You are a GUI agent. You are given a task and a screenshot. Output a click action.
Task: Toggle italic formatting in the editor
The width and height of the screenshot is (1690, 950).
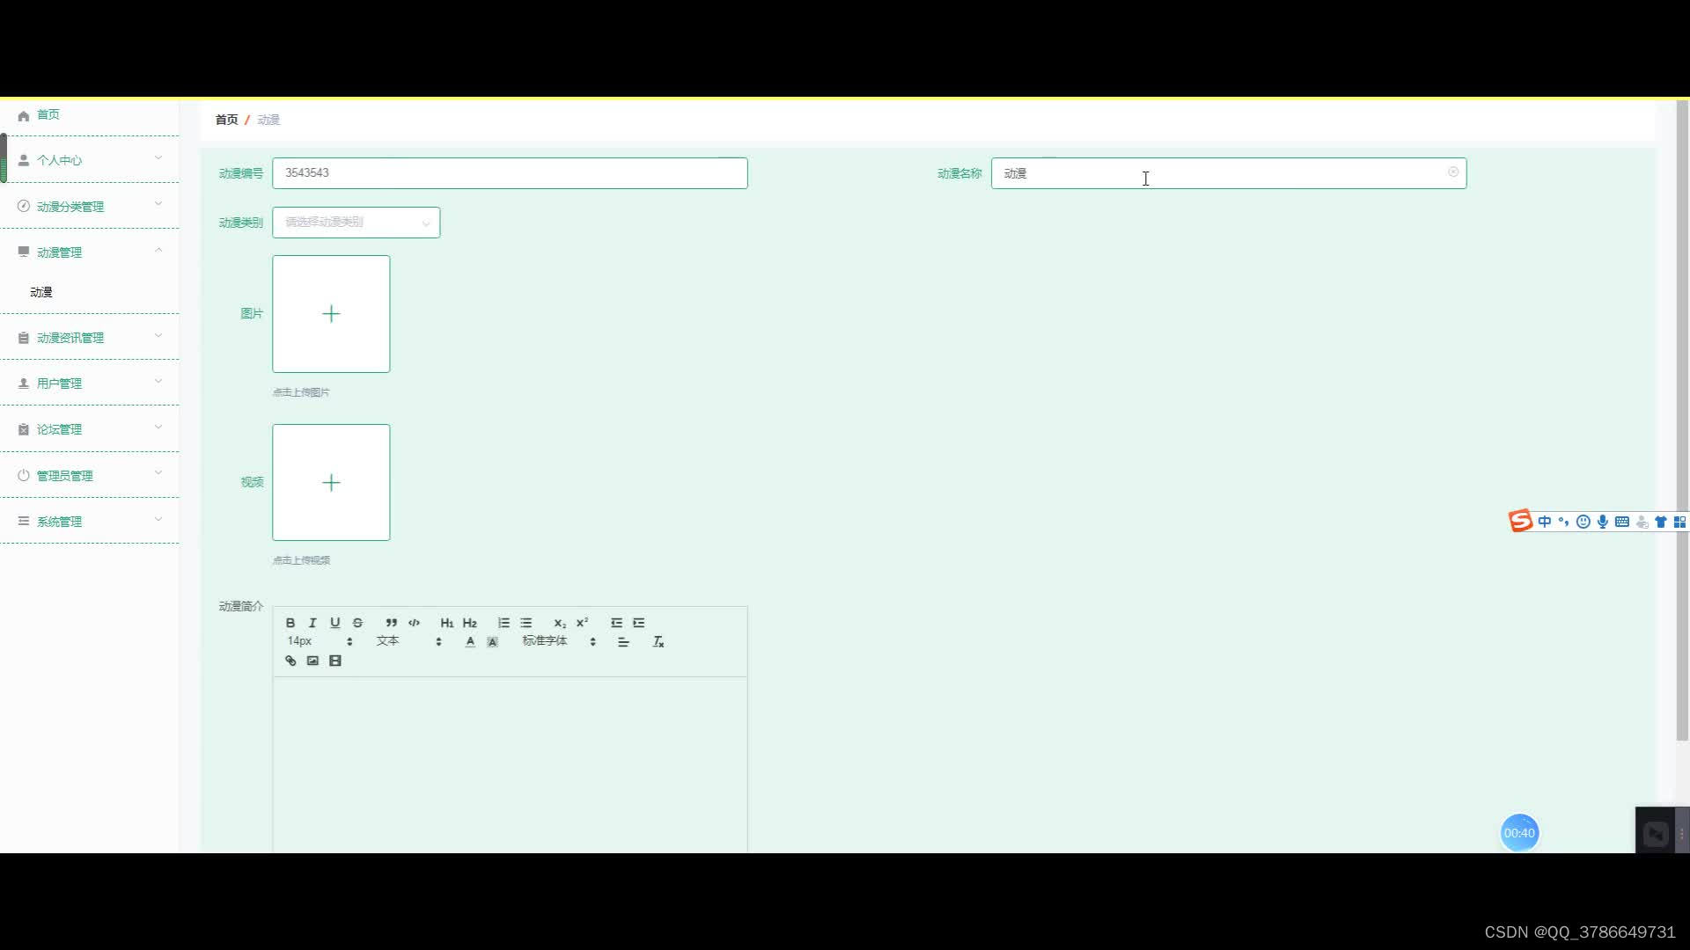[x=312, y=623]
